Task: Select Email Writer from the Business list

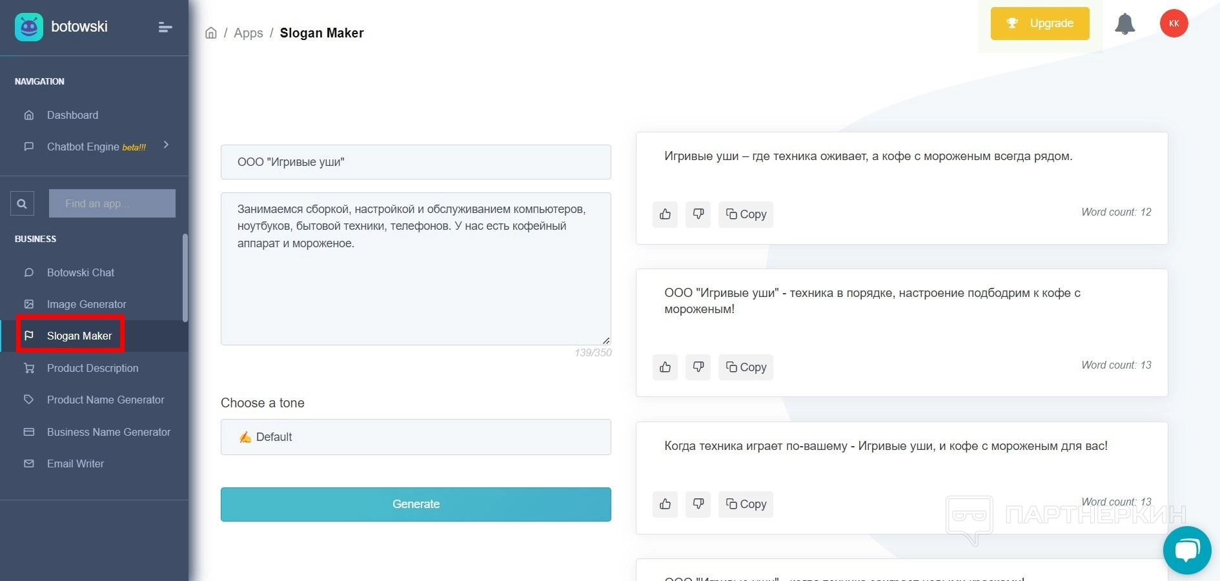Action: 75,464
